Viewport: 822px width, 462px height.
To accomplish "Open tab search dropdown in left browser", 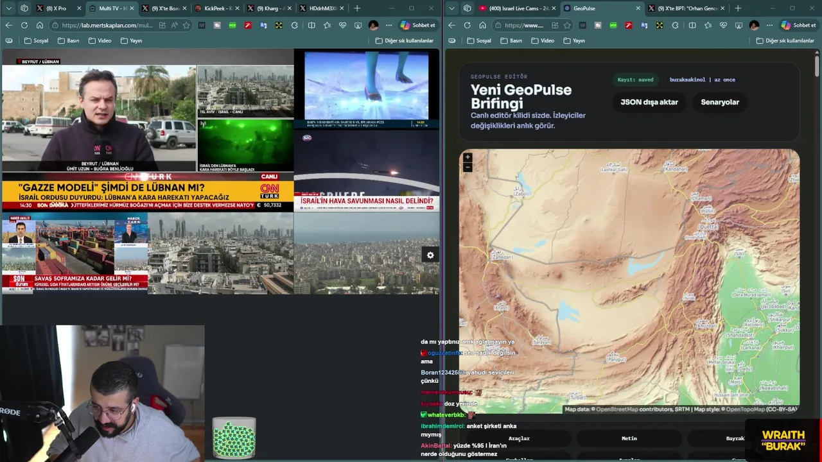I will [8, 8].
